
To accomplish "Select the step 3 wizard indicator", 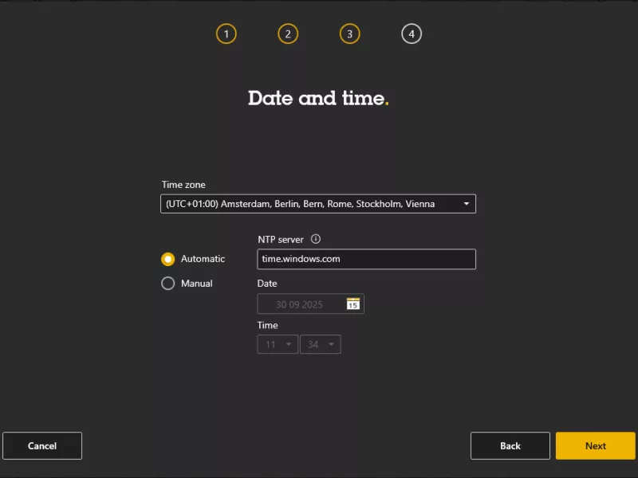I will tap(349, 33).
